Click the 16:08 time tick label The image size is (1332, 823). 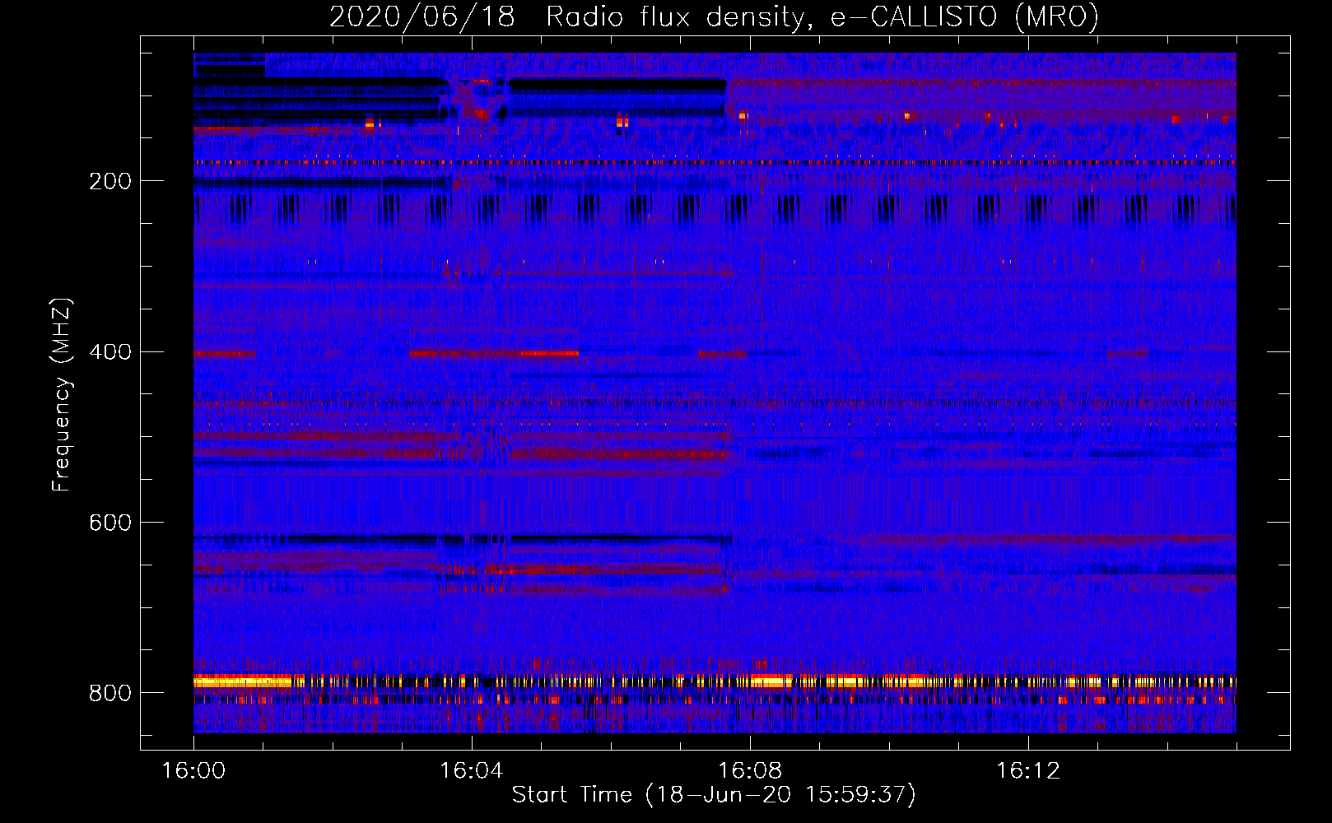[x=750, y=771]
